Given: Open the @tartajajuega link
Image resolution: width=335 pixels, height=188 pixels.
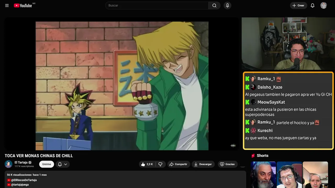Looking at the screenshot, I should [20, 185].
